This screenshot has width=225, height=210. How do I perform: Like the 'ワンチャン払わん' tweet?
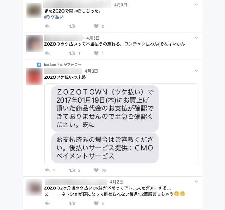[x=96, y=53]
